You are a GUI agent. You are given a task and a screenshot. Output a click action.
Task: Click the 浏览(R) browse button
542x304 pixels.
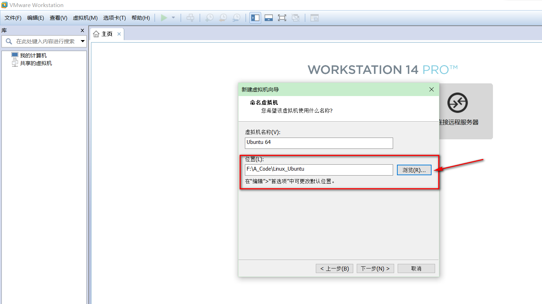414,170
